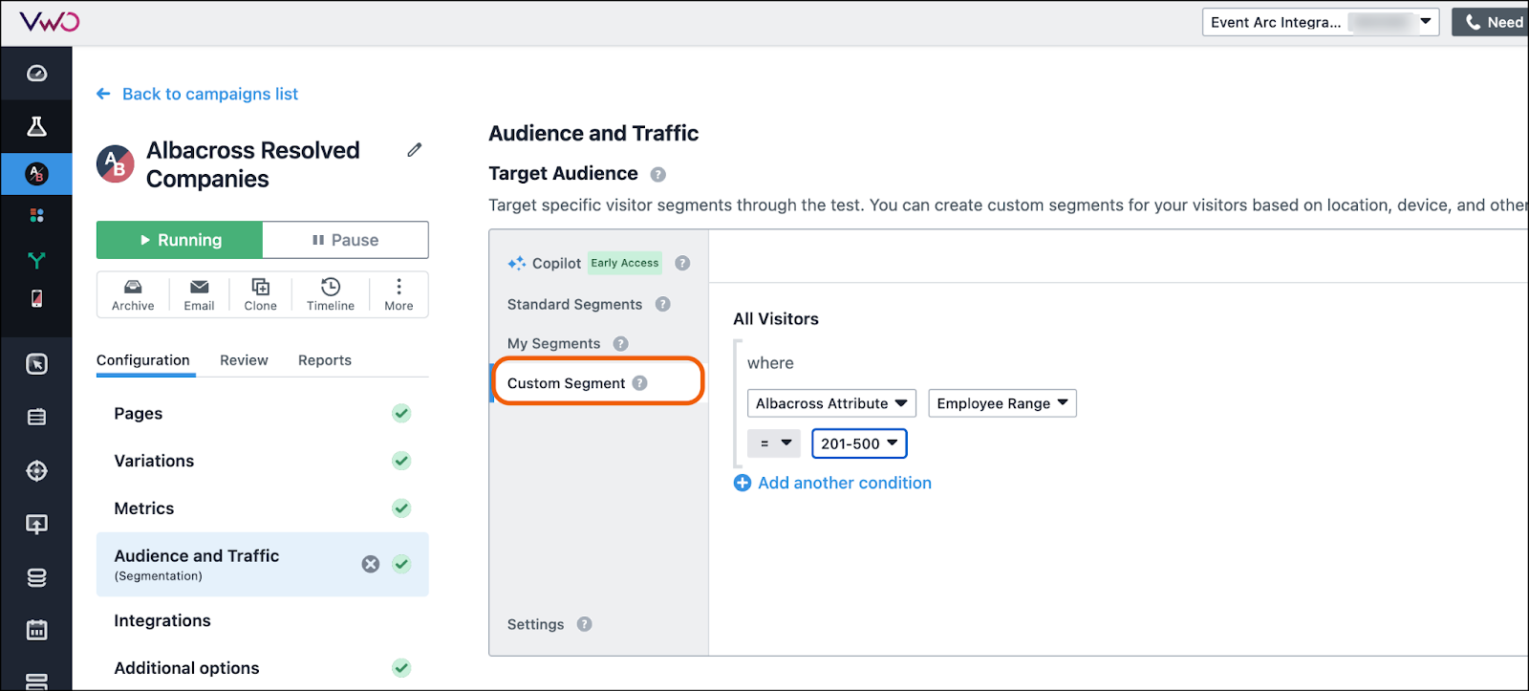Select the A/B test sidebar icon
Viewport: 1529px width, 691px height.
coord(36,174)
